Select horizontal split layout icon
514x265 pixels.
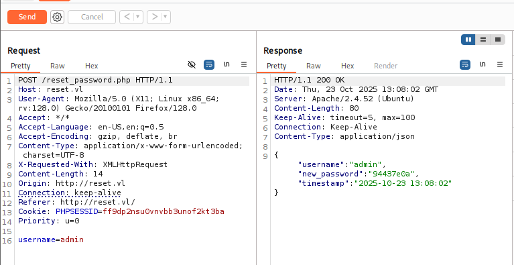(x=483, y=40)
